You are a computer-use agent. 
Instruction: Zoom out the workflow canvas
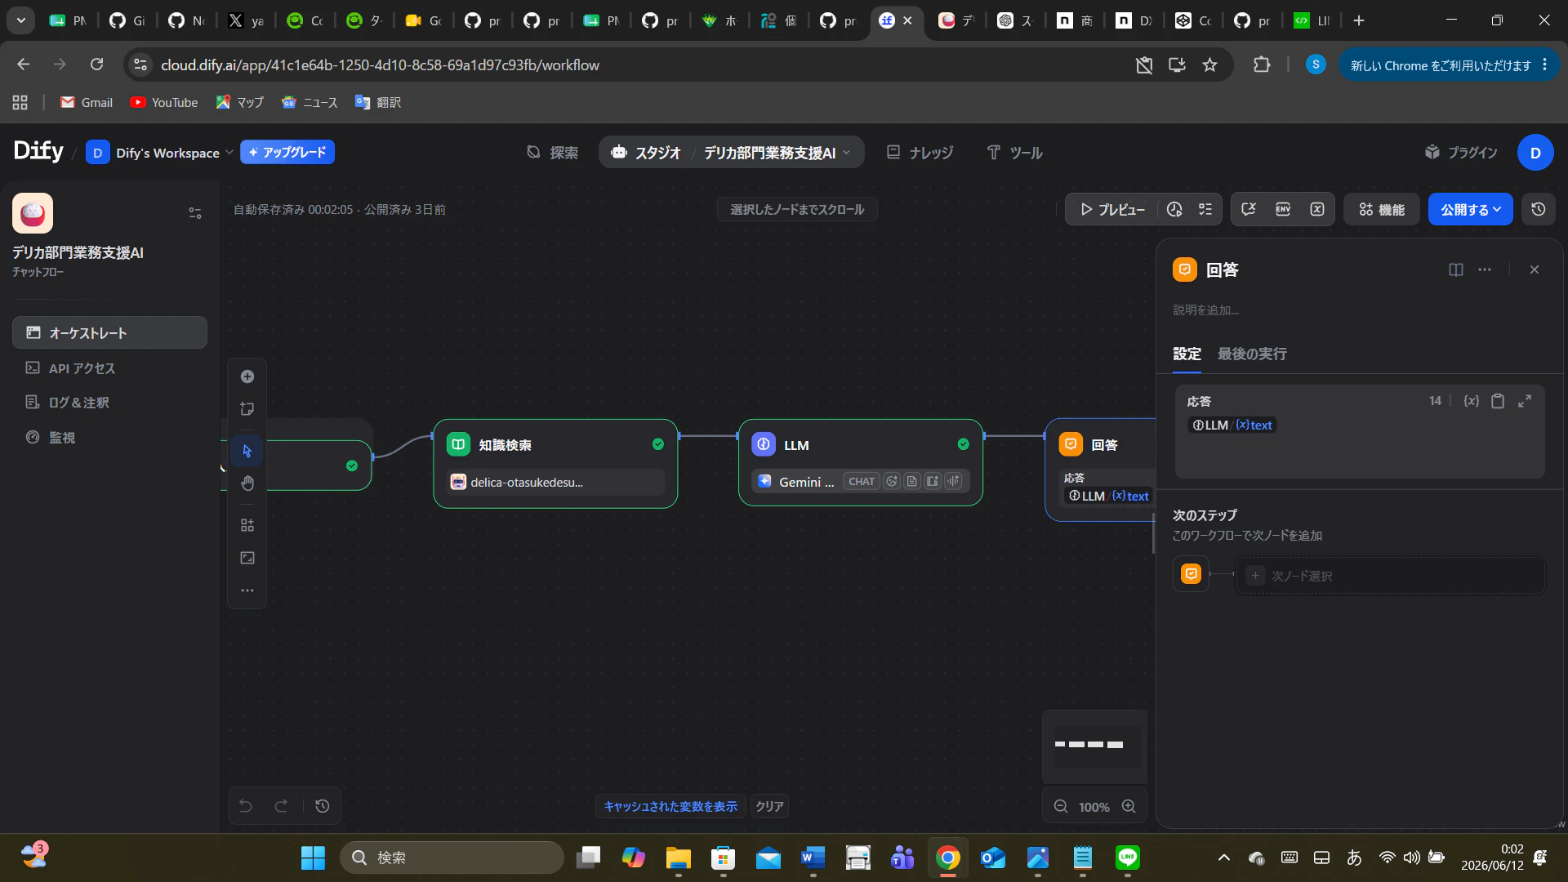[1061, 806]
